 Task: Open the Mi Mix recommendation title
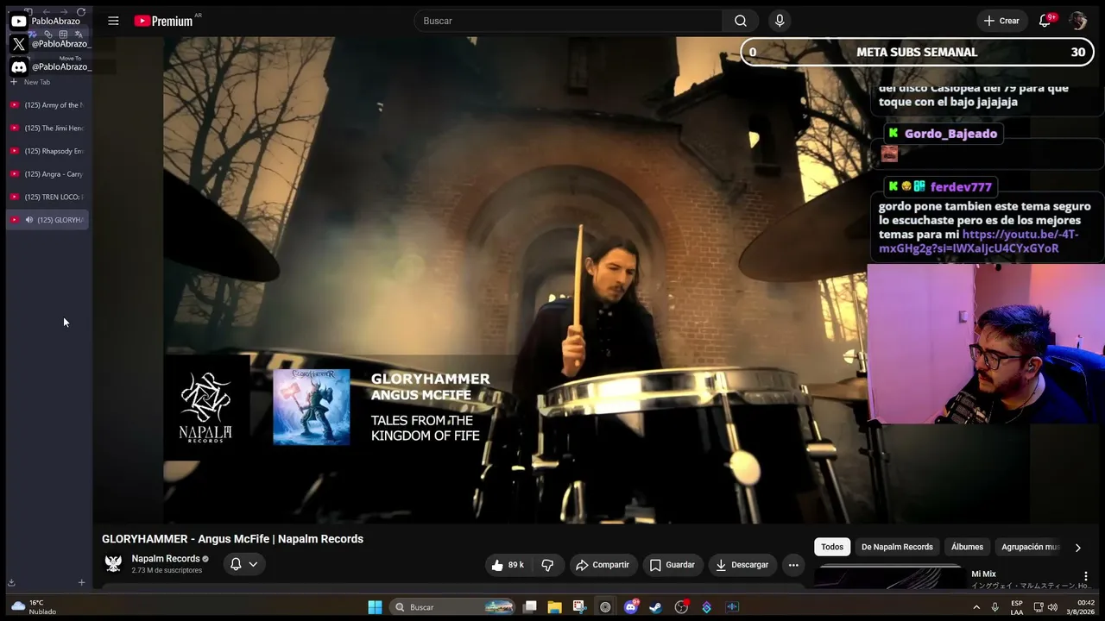983,574
